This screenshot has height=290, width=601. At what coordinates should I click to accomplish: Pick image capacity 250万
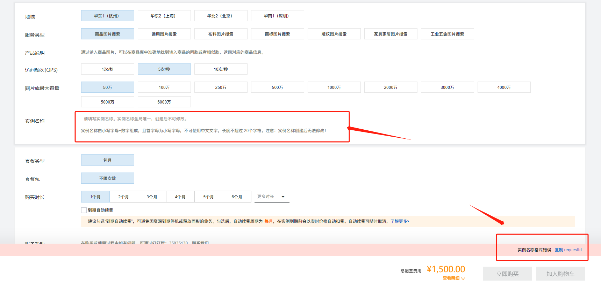(x=221, y=87)
